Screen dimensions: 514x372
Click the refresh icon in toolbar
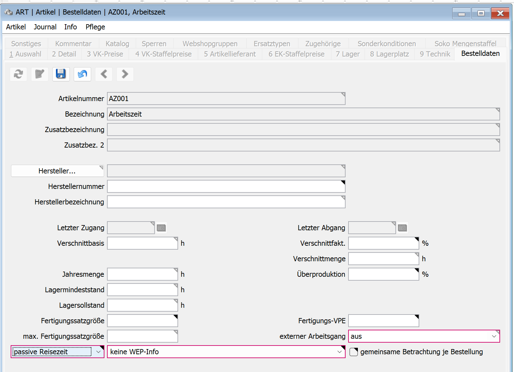click(18, 74)
